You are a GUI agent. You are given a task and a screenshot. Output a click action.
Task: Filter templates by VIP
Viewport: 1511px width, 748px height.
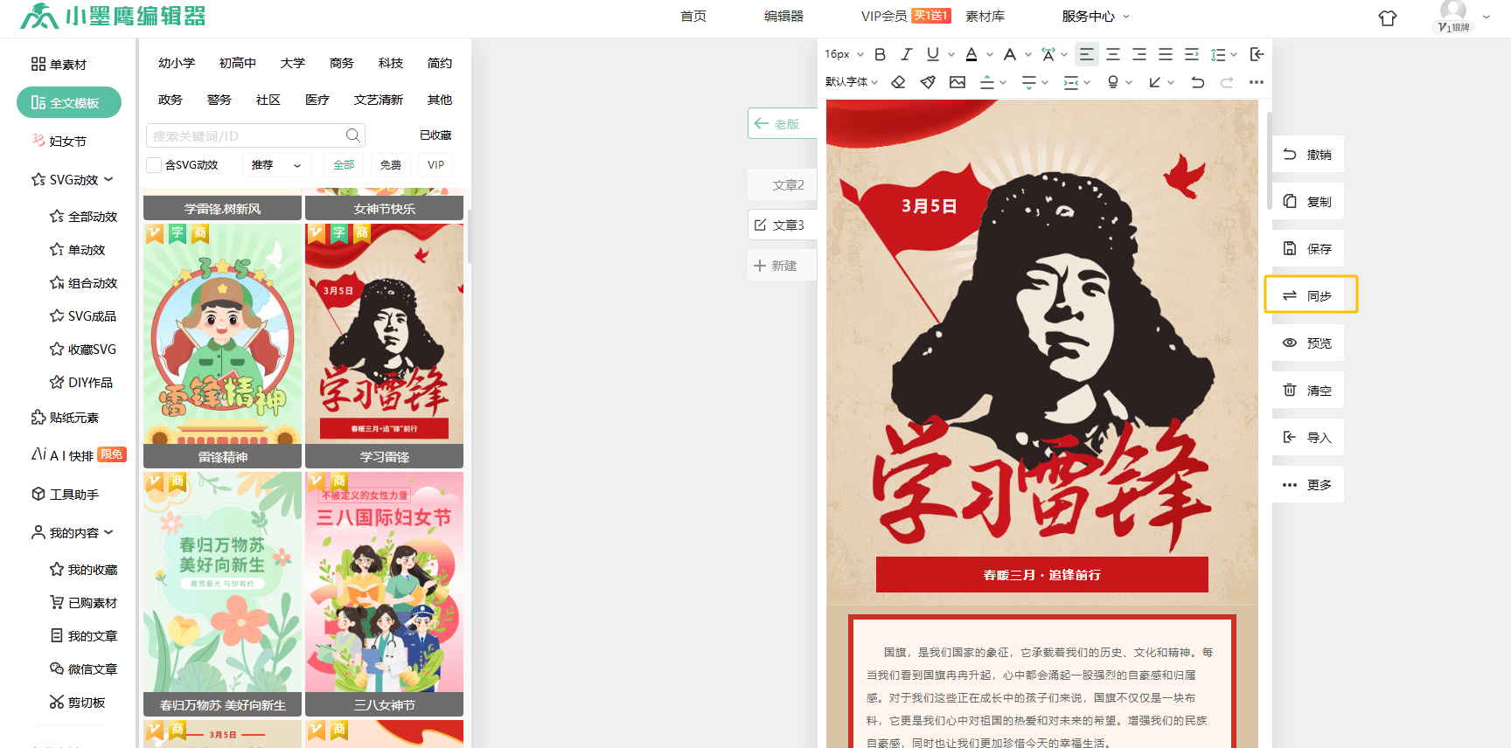435,165
